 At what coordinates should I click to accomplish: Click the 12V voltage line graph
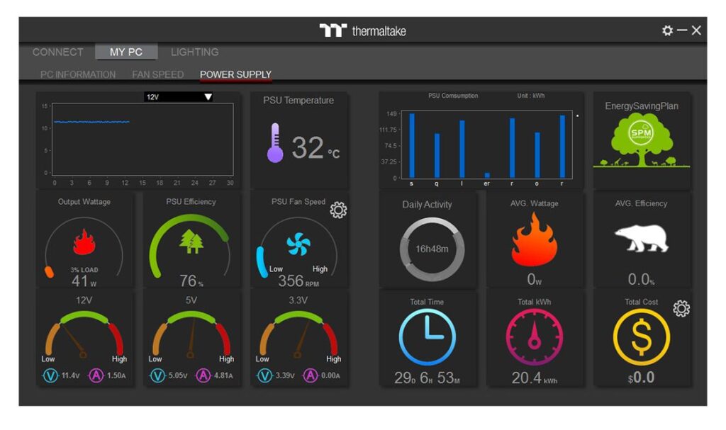143,140
